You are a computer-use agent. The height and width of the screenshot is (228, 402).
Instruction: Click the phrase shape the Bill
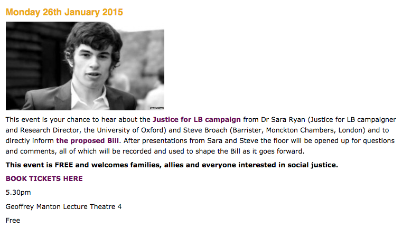(x=218, y=151)
